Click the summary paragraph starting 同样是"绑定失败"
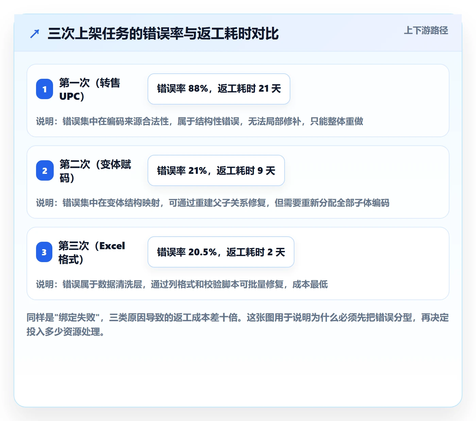The image size is (476, 421). (x=238, y=325)
